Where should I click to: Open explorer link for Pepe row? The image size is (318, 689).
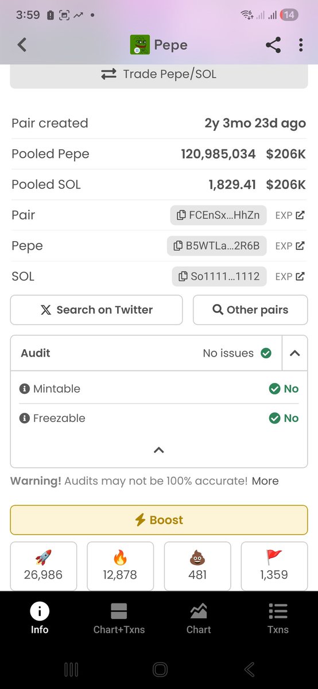point(290,246)
